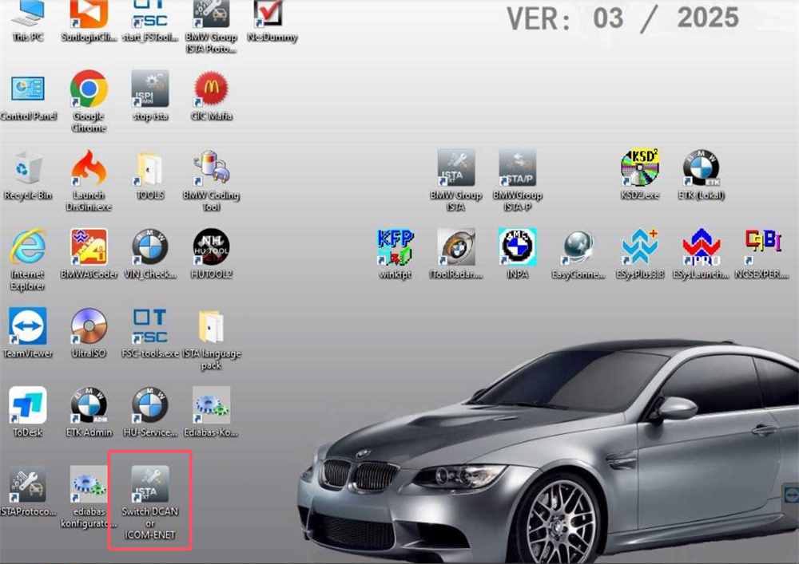This screenshot has width=799, height=564.
Task: Click the GIC Mafia icon
Action: [x=211, y=89]
